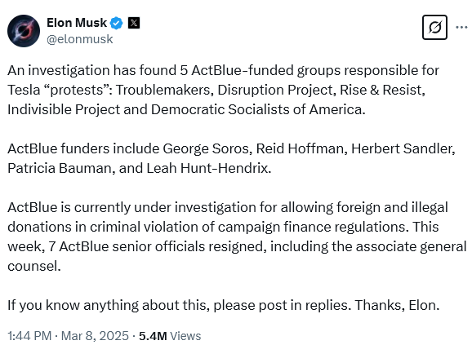Click the black X affiliation badge
This screenshot has height=345, width=472.
point(134,23)
